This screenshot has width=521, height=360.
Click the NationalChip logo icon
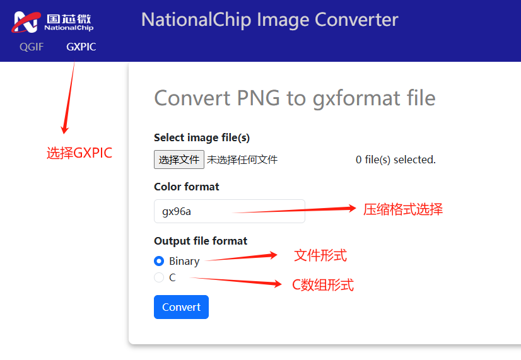[x=52, y=22]
